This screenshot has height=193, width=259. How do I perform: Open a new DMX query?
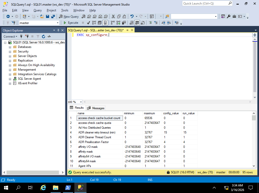coord(95,16)
